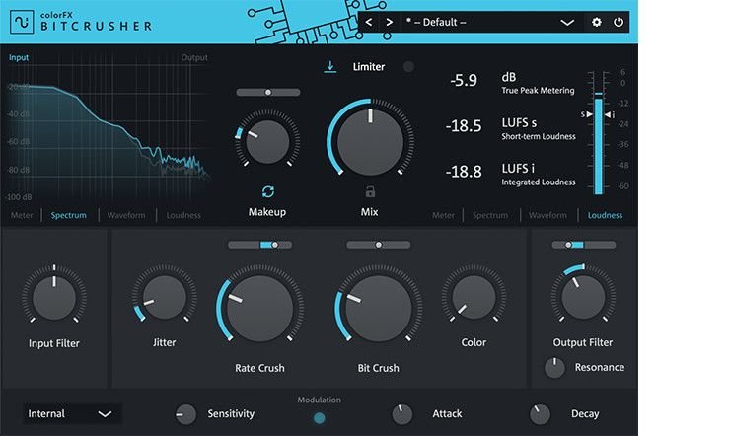Click the Mix knob
730x436 pixels.
pos(371,142)
